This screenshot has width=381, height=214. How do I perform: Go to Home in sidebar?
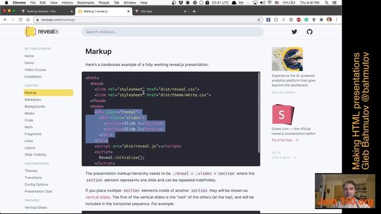[x=29, y=56]
